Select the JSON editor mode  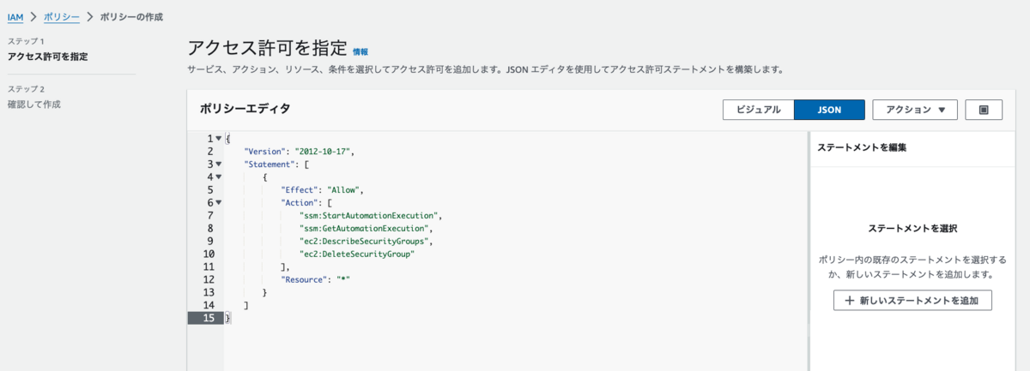(x=829, y=110)
